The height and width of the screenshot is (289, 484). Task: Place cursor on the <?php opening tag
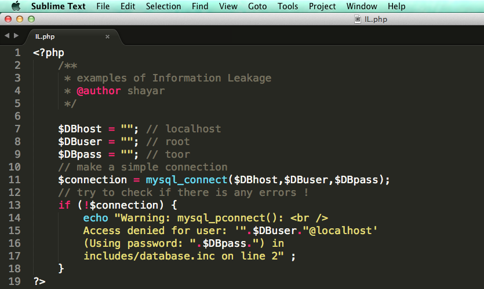coord(49,53)
